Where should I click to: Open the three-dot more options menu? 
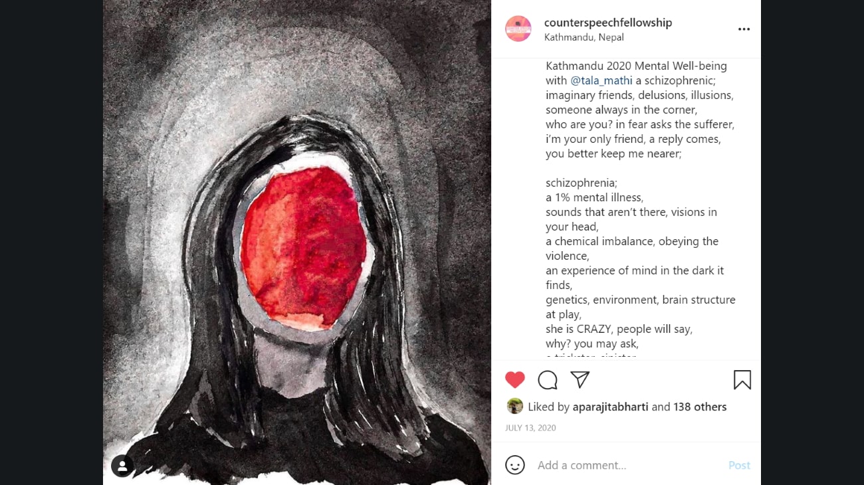[x=744, y=29]
